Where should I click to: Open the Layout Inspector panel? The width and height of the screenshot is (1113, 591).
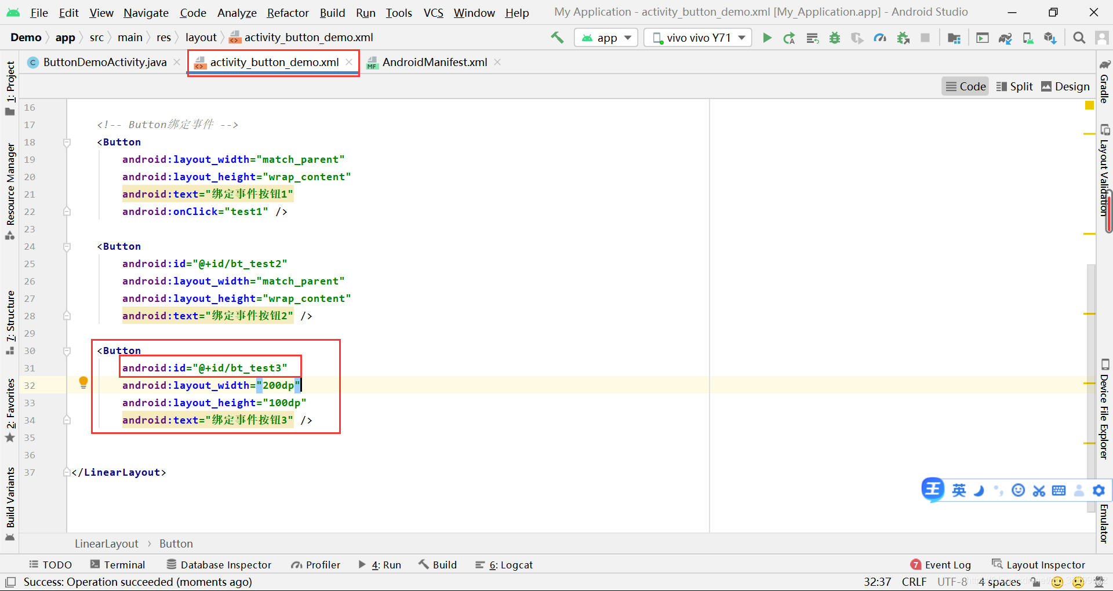(1039, 565)
